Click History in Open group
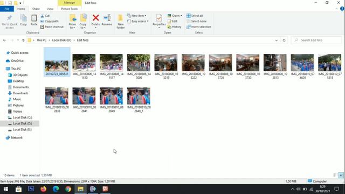The width and height of the screenshot is (345, 194). [x=175, y=26]
